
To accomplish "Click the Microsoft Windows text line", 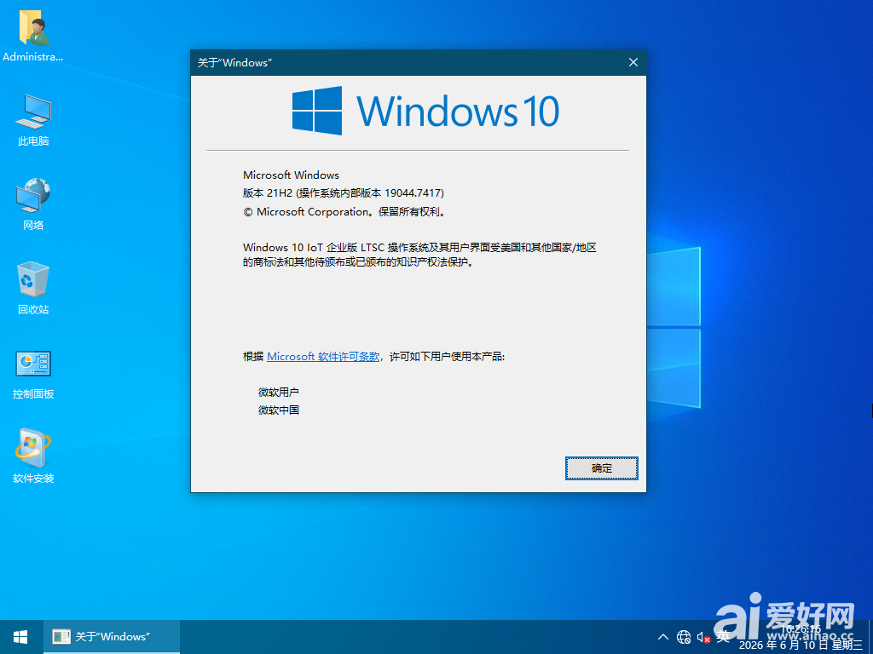I will tap(291, 175).
